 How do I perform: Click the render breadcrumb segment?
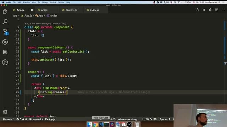click(x=52, y=16)
